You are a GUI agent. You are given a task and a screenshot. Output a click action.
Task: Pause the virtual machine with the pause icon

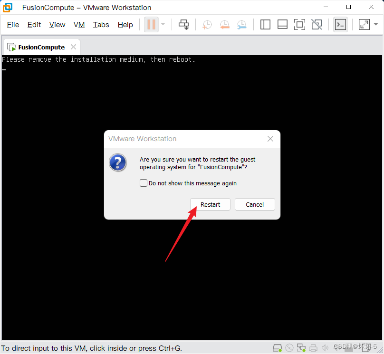pos(151,25)
